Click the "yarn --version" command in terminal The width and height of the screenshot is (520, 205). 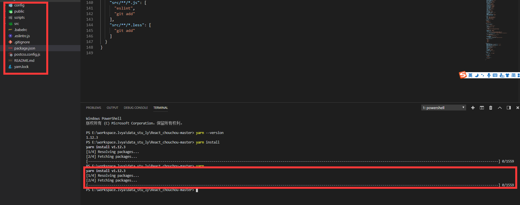tap(210, 133)
